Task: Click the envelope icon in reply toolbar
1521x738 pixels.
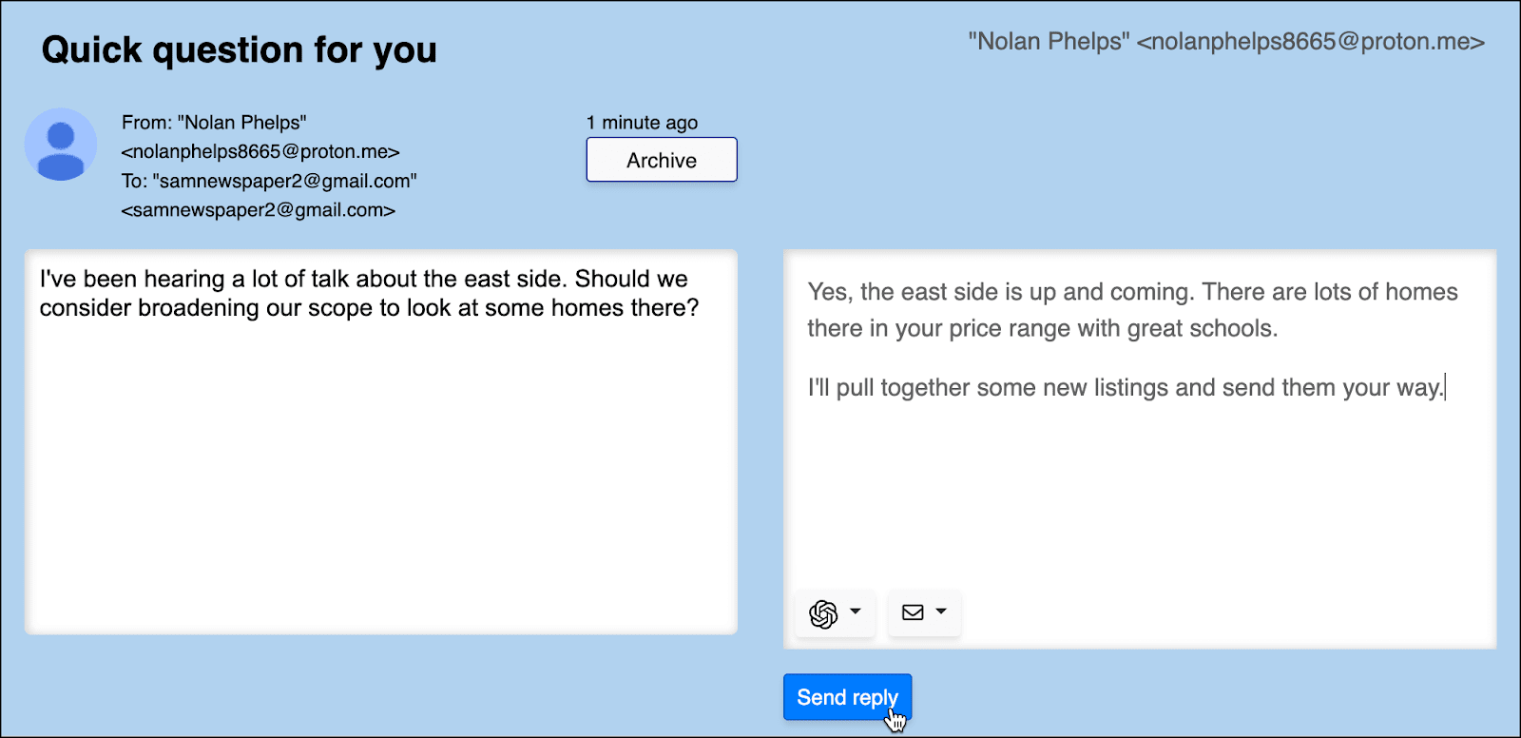Action: pyautogui.click(x=913, y=612)
